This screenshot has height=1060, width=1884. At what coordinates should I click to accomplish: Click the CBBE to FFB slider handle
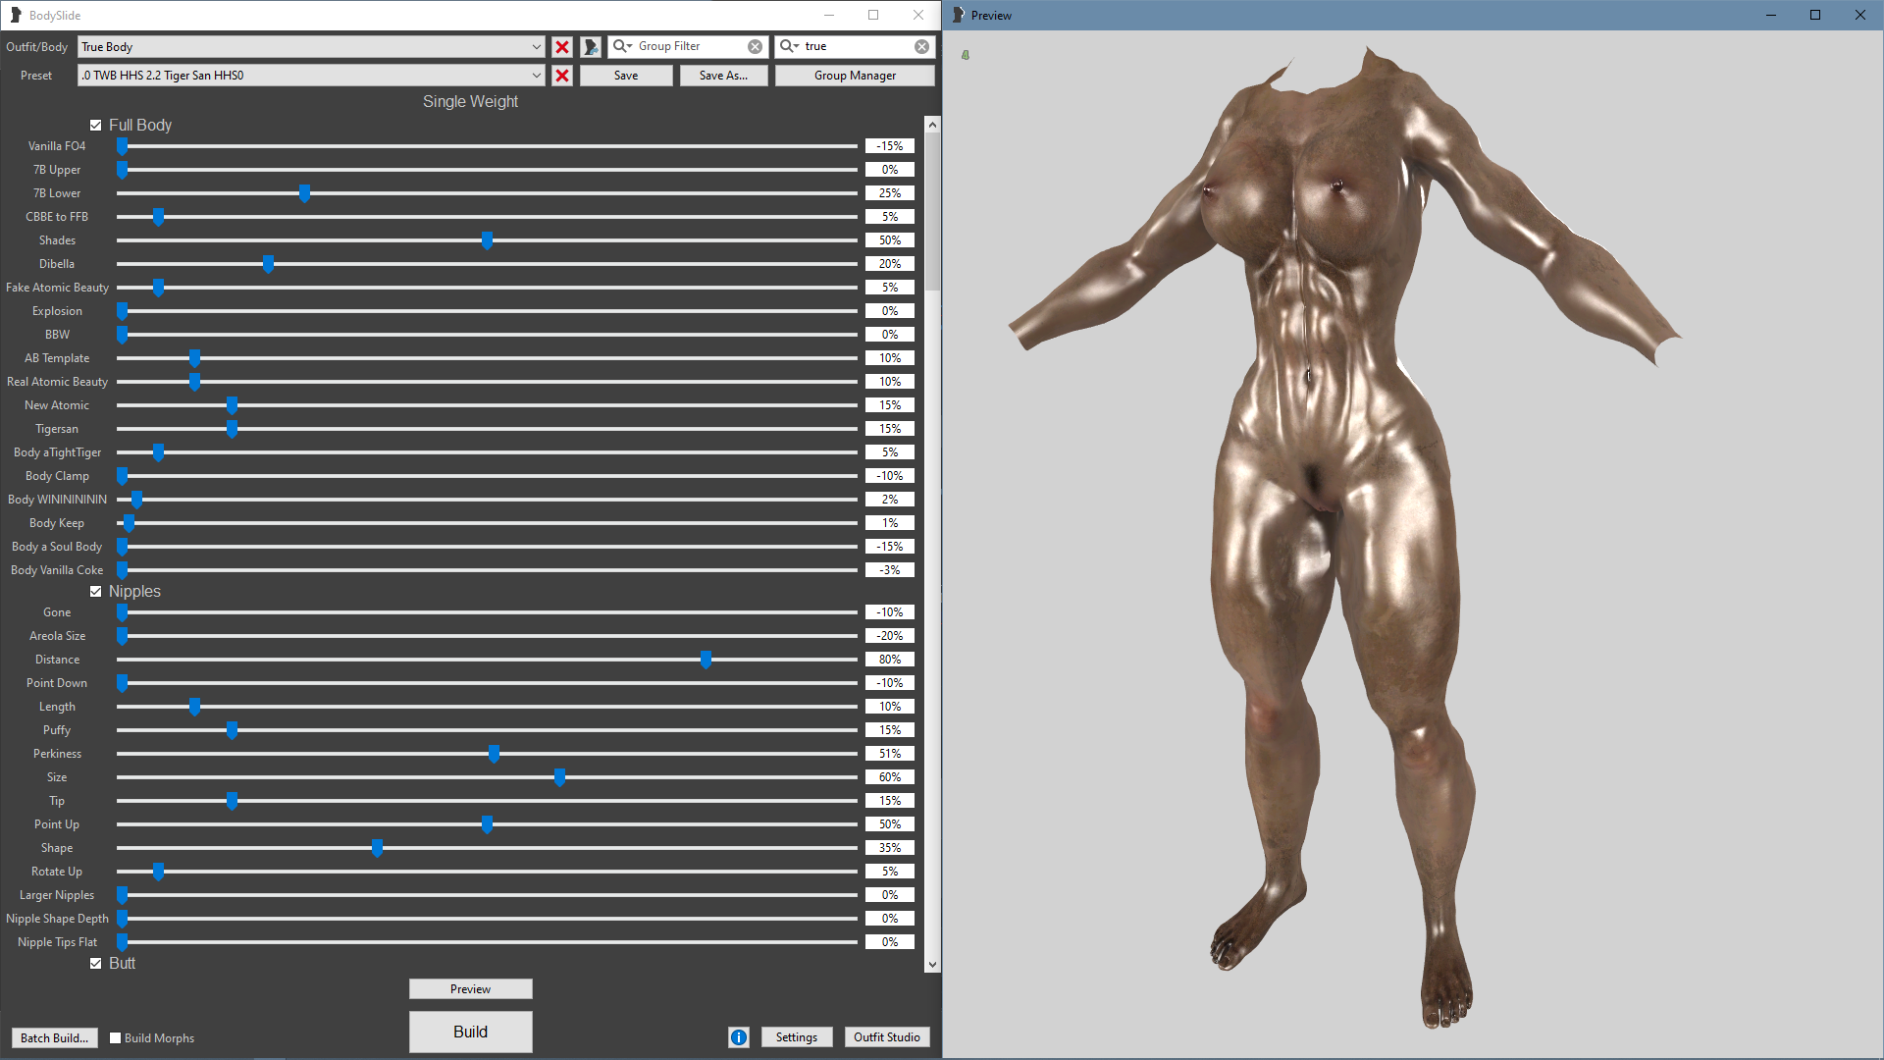(159, 217)
